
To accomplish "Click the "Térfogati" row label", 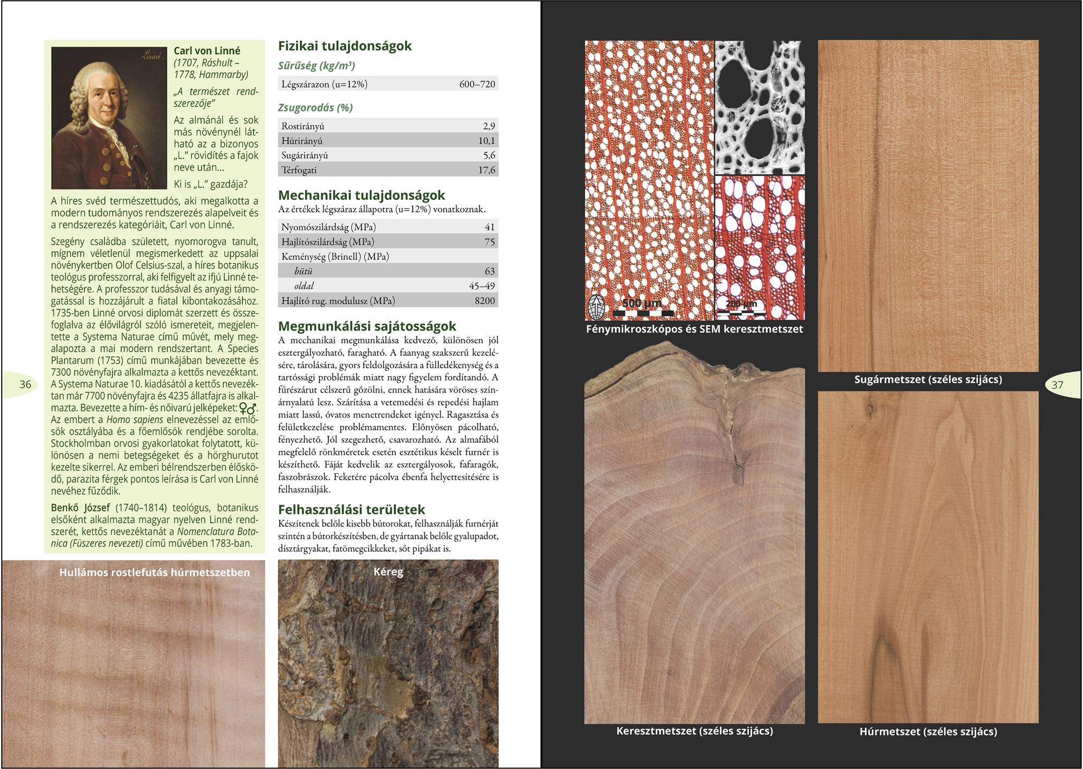I will point(299,170).
